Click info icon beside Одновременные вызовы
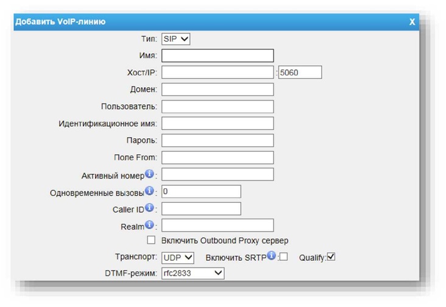This screenshot has height=307, width=446. (149, 192)
